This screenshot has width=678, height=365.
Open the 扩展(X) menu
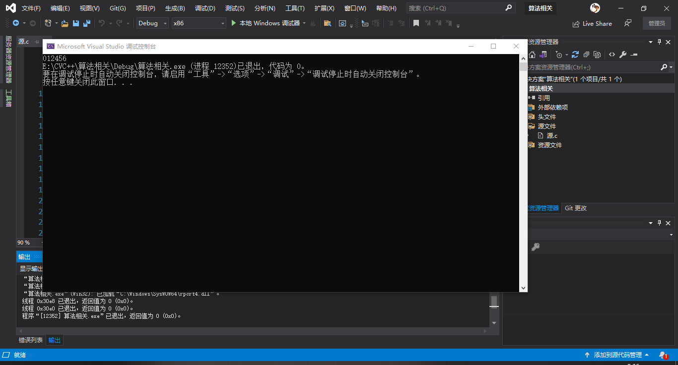324,8
